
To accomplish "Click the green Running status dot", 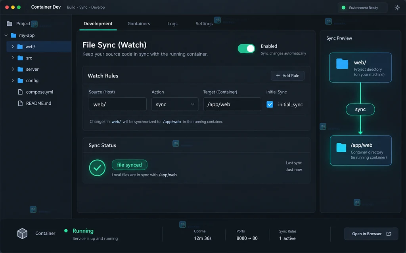I will pyautogui.click(x=66, y=230).
